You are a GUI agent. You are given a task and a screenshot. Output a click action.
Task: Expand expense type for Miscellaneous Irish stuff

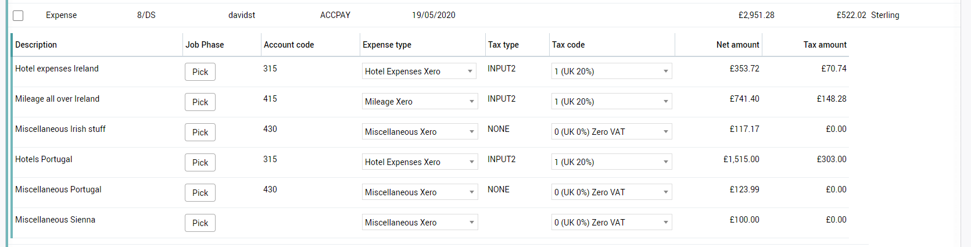point(420,132)
